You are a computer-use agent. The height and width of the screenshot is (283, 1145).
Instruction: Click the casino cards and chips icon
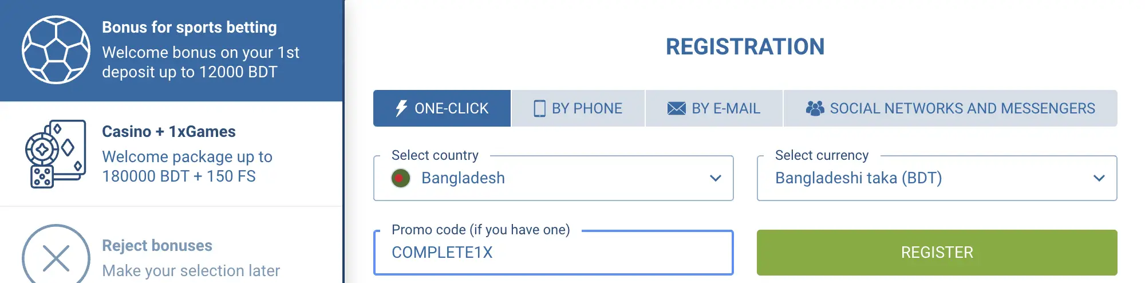click(56, 154)
